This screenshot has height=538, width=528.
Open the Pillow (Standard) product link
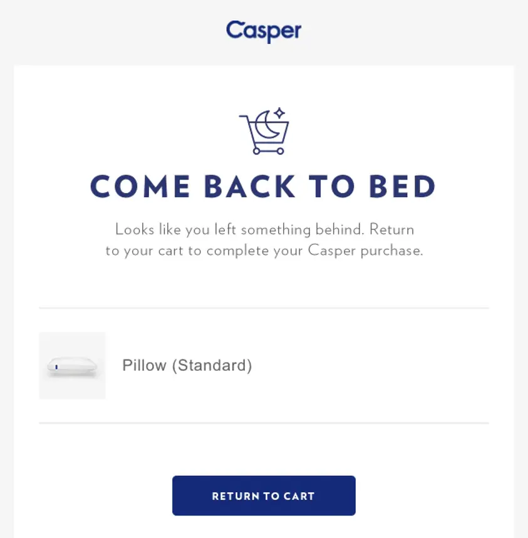point(188,366)
